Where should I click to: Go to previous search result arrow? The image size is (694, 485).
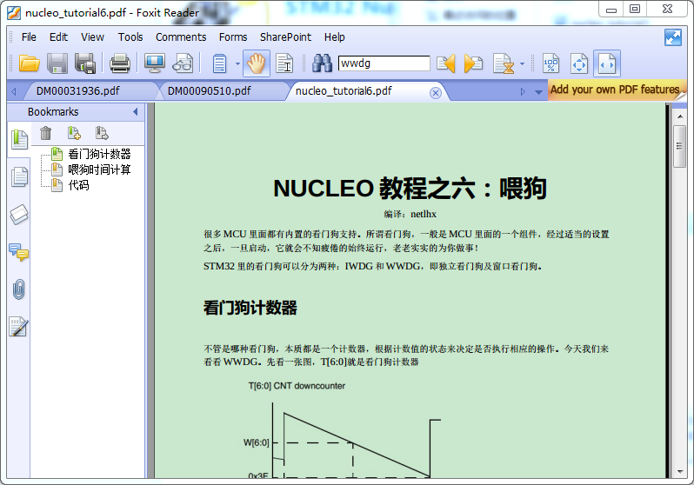tap(445, 63)
